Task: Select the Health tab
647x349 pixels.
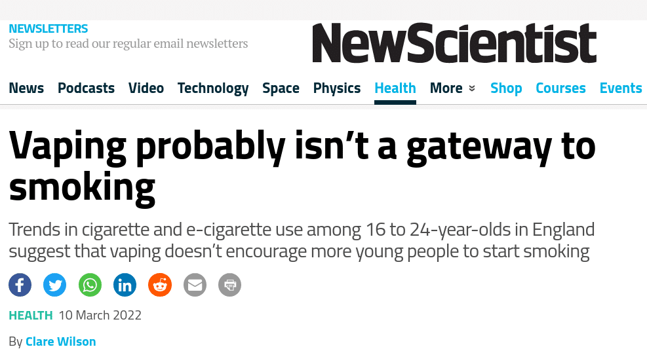Action: click(x=395, y=88)
